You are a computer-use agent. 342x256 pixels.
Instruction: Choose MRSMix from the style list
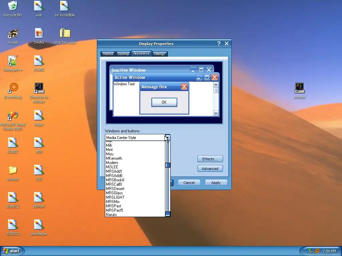click(x=135, y=202)
